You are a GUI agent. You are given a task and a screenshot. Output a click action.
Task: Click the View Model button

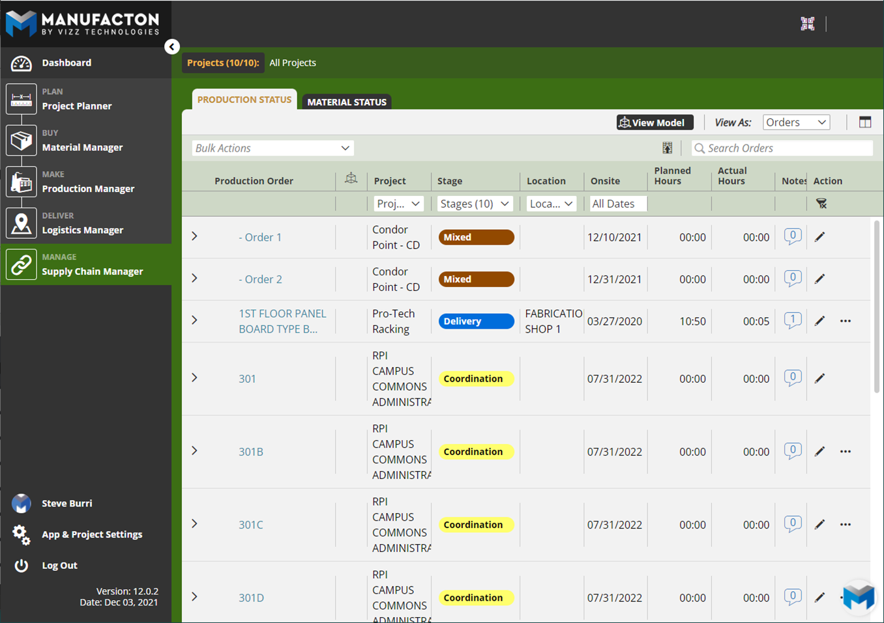(x=655, y=122)
